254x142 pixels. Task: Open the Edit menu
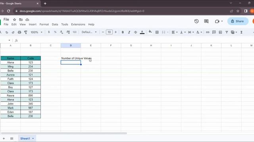click(14, 24)
